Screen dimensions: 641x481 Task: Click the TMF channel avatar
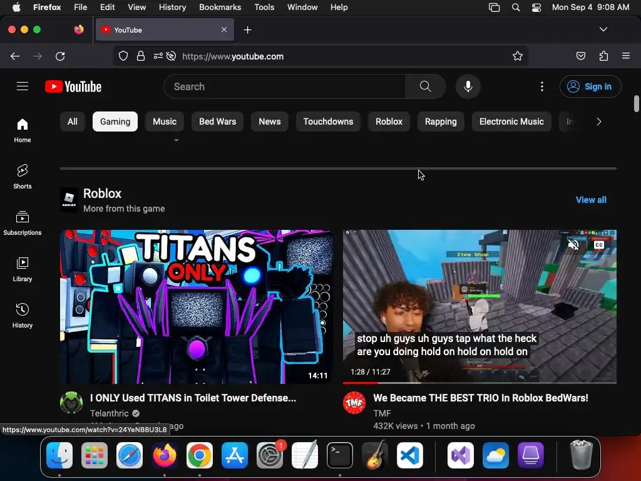[354, 403]
